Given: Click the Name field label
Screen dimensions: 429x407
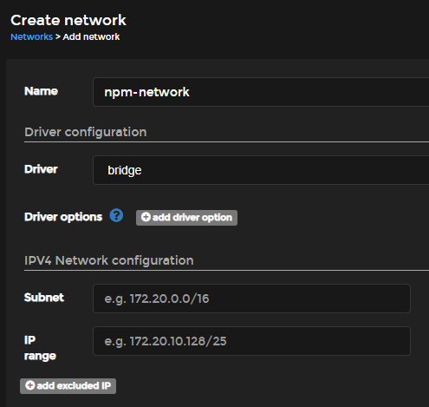Looking at the screenshot, I should click(x=41, y=91).
